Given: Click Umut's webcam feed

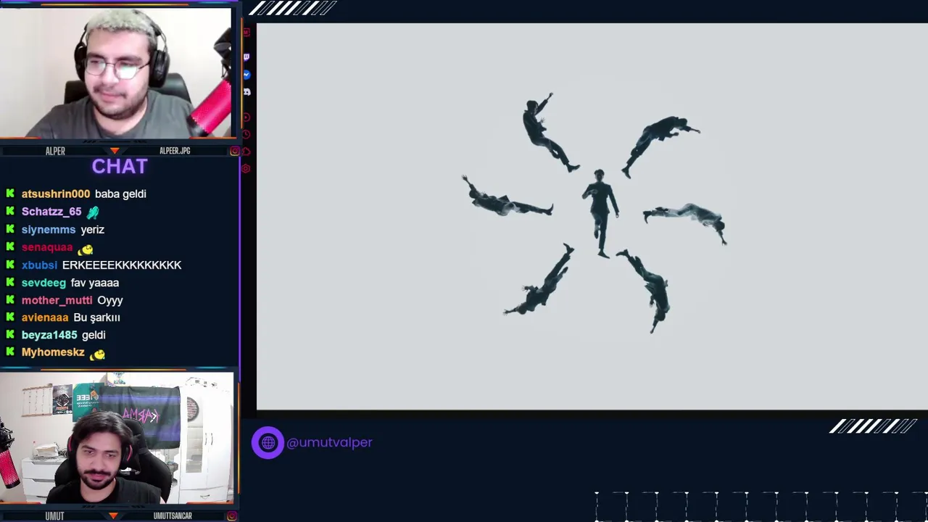Looking at the screenshot, I should pyautogui.click(x=116, y=438).
